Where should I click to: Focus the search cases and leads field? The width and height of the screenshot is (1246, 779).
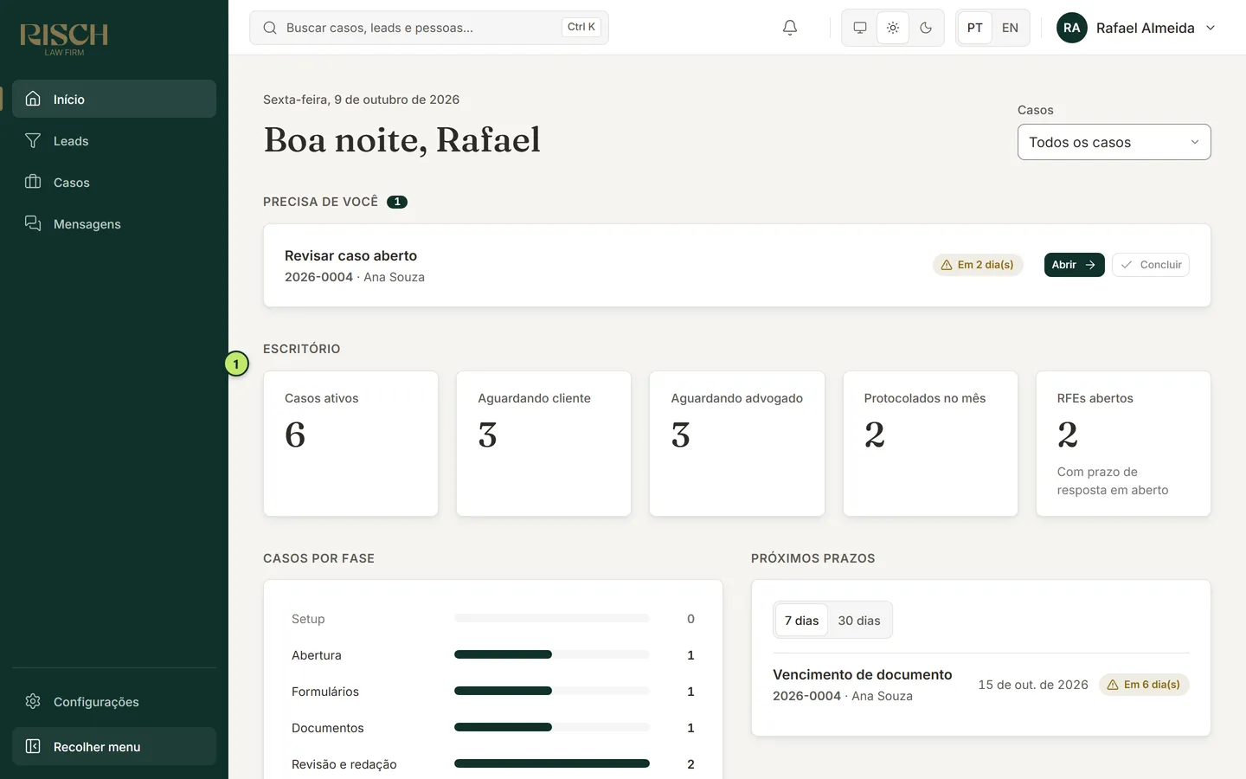429,28
